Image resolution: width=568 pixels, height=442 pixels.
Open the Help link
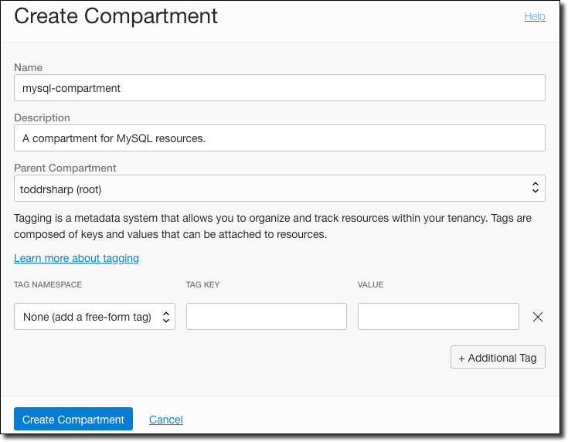click(x=535, y=16)
